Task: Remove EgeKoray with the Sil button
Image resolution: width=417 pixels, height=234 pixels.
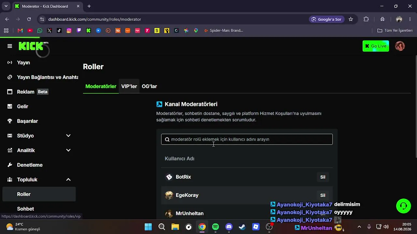Action: (323, 195)
